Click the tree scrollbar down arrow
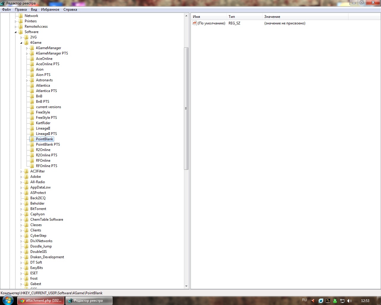The height and width of the screenshot is (305, 381). click(186, 286)
